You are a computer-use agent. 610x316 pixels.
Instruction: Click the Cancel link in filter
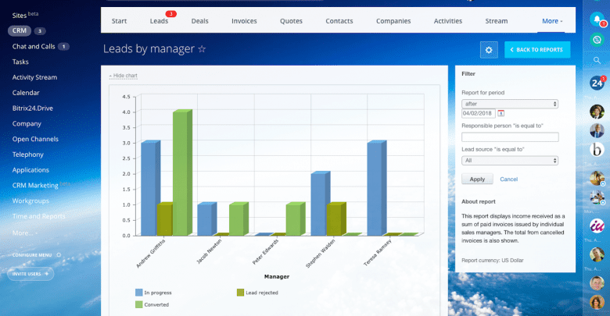pyautogui.click(x=508, y=179)
